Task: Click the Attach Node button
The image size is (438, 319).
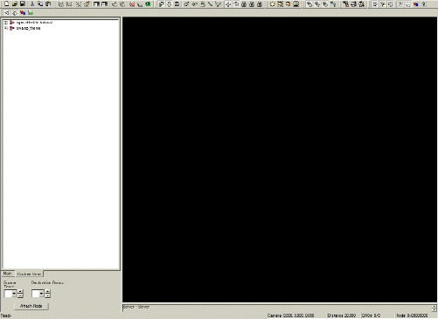Action: pyautogui.click(x=31, y=306)
